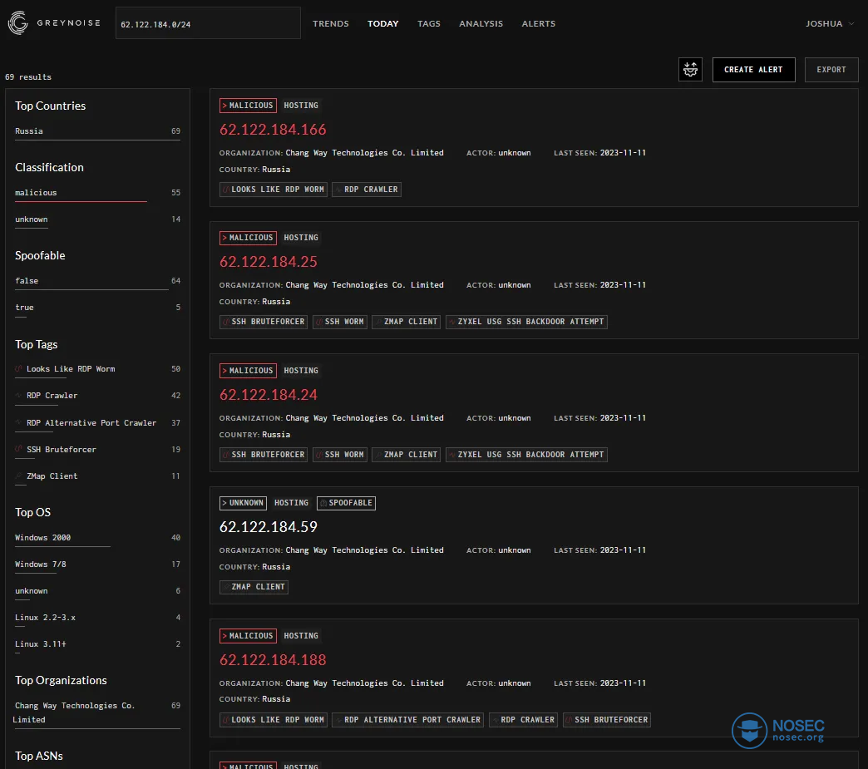Filter by RDP Crawler tag in sidebar
The image size is (868, 769).
97,396
